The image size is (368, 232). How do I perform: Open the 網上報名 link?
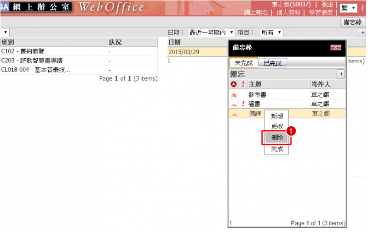(256, 12)
